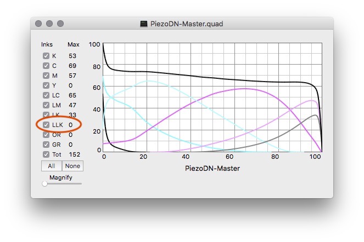Click the Tot max value 152
The height and width of the screenshot is (242, 364).
[x=75, y=154]
